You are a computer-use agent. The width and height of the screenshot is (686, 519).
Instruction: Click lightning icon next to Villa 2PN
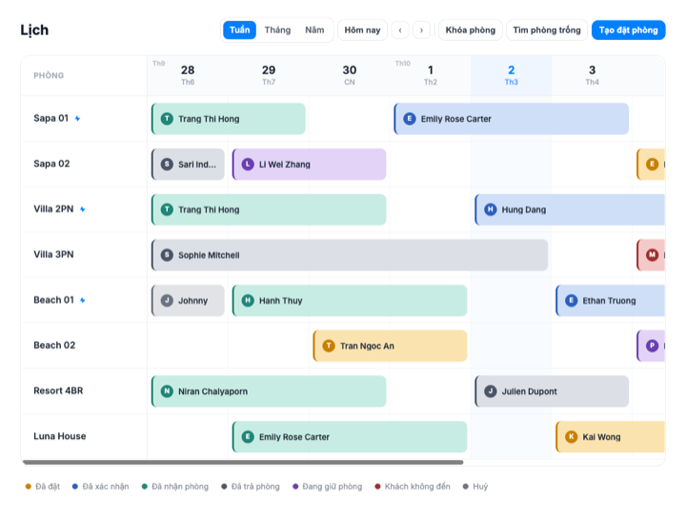click(x=82, y=210)
